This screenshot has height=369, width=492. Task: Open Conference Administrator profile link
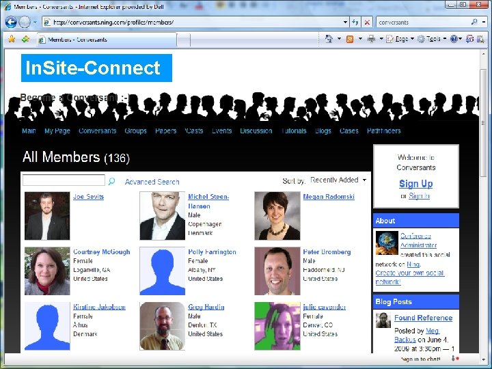pos(418,241)
